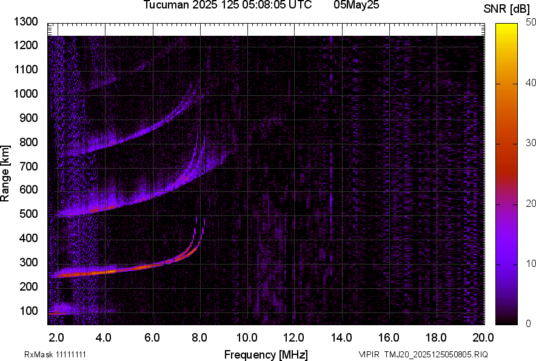
Task: Click the 20.0 frequency tick label
Action: tap(483, 338)
